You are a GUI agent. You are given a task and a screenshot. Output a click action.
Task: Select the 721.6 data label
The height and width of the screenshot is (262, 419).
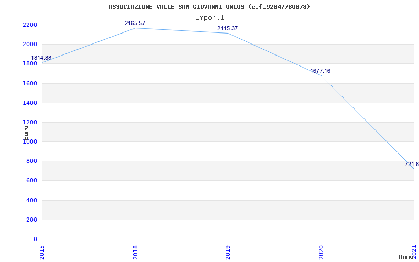click(412, 165)
